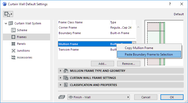This screenshot has width=188, height=103.
Task: Click the Regula...Cap 24 type cell
Action: 121,28
